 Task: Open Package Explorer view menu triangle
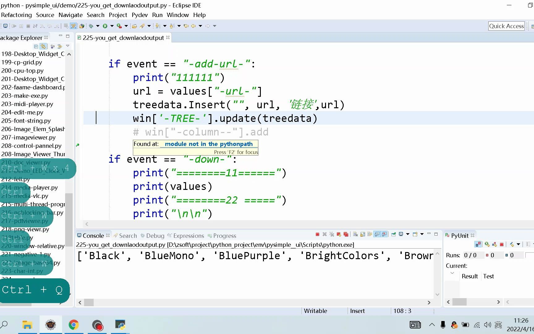coord(68,46)
